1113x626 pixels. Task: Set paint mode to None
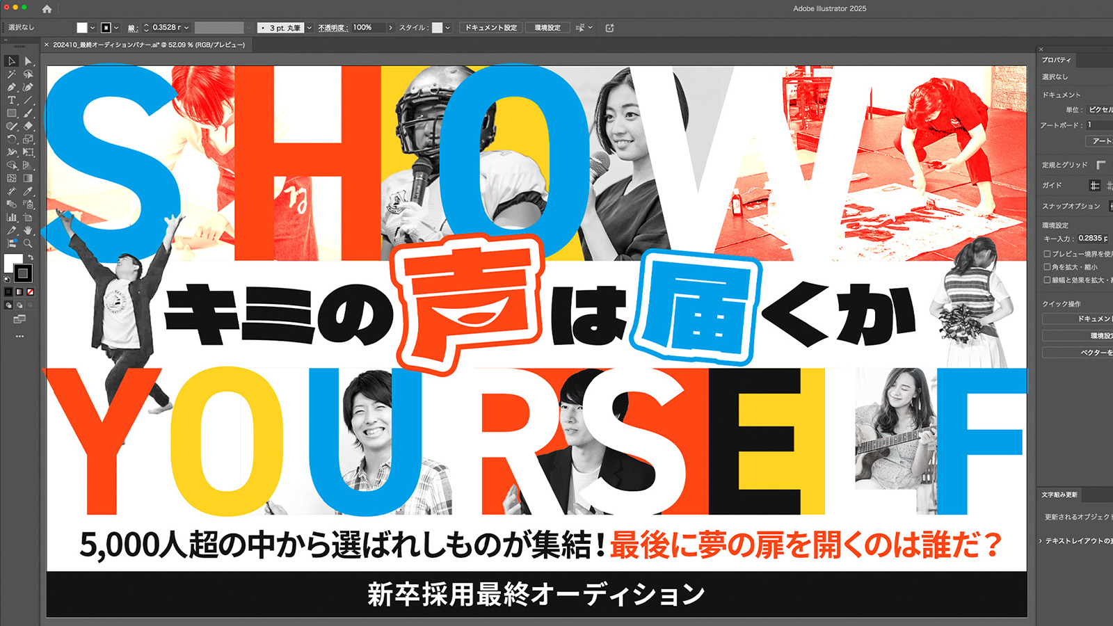pos(31,291)
